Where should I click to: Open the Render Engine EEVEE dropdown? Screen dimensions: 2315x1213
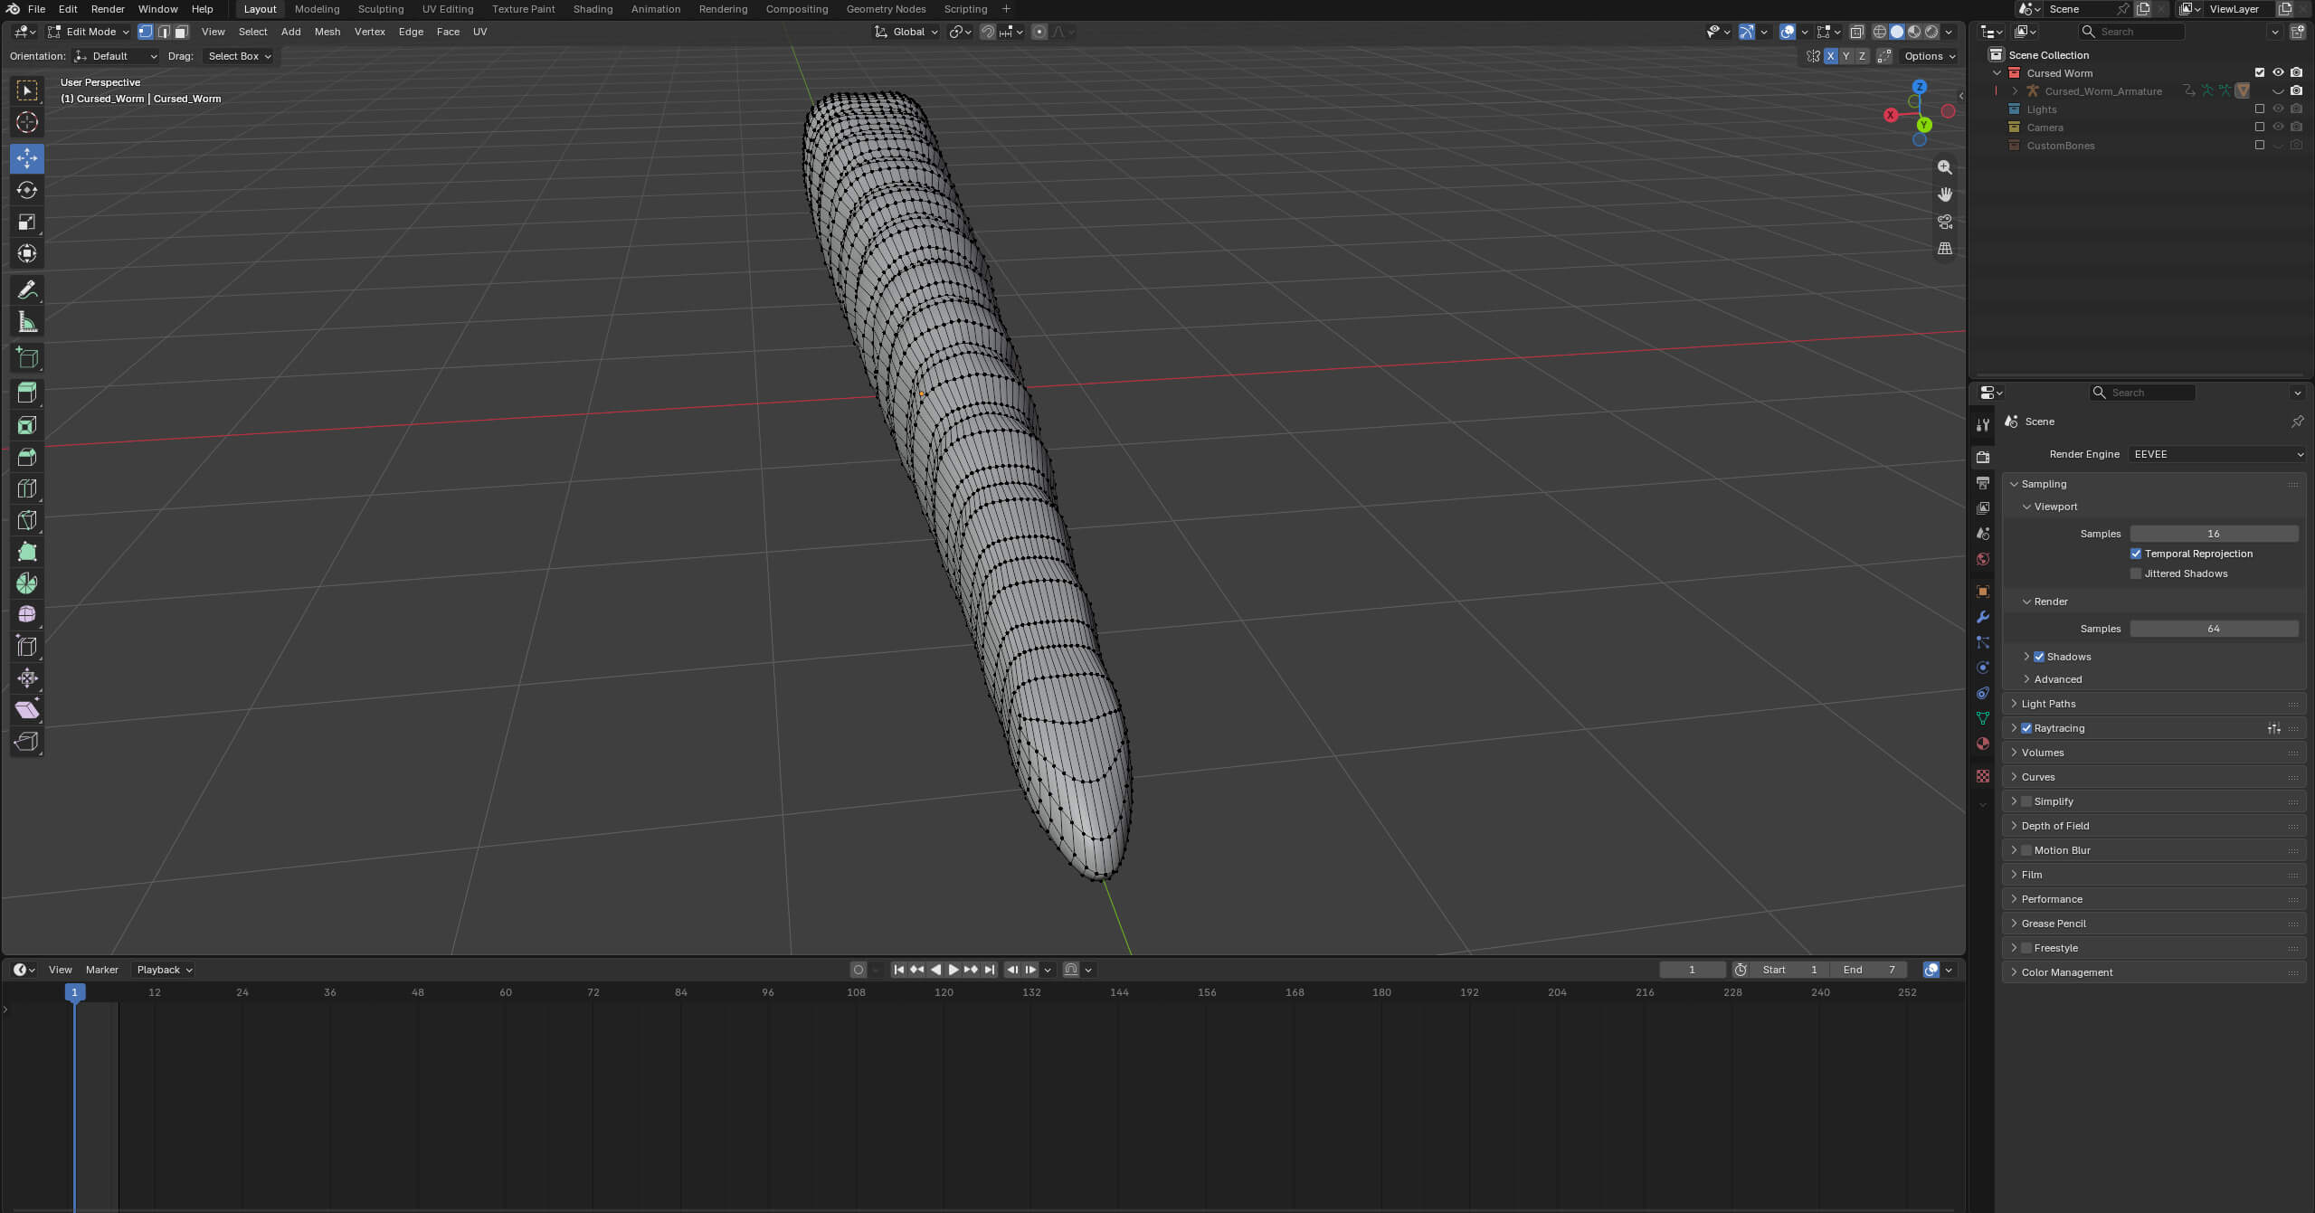(2216, 454)
